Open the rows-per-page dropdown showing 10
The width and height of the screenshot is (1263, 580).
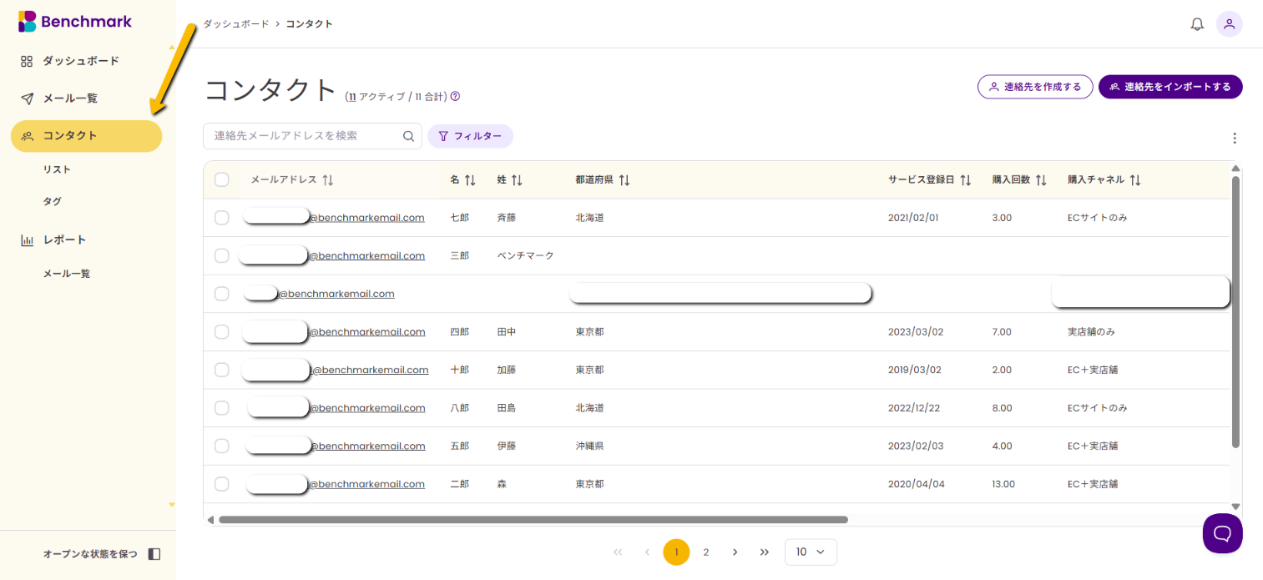pos(810,552)
